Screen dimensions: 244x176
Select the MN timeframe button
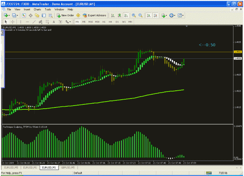click(130, 22)
